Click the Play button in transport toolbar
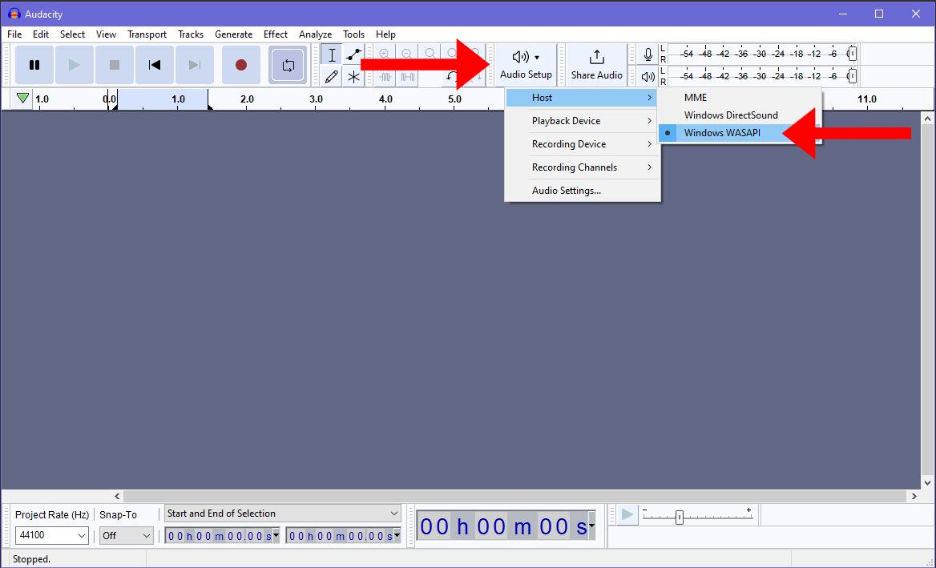The image size is (936, 568). coord(74,65)
